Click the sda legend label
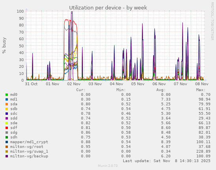The height and width of the screenshot is (170, 216). pyautogui.click(x=14, y=104)
